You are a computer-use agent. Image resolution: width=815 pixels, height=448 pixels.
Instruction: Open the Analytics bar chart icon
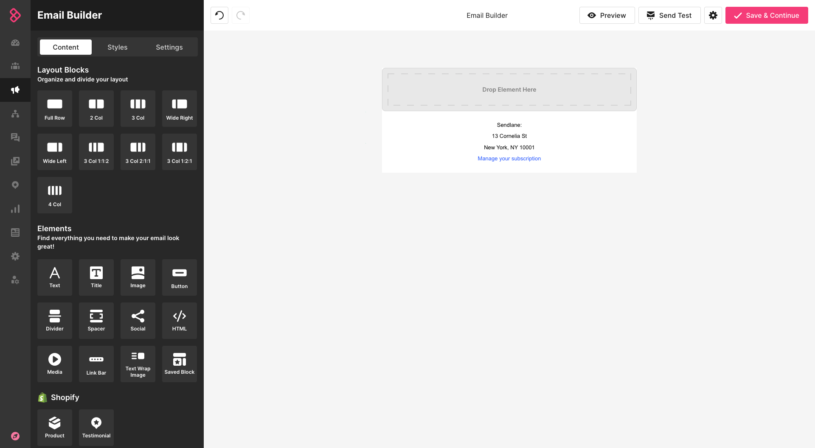click(x=15, y=209)
